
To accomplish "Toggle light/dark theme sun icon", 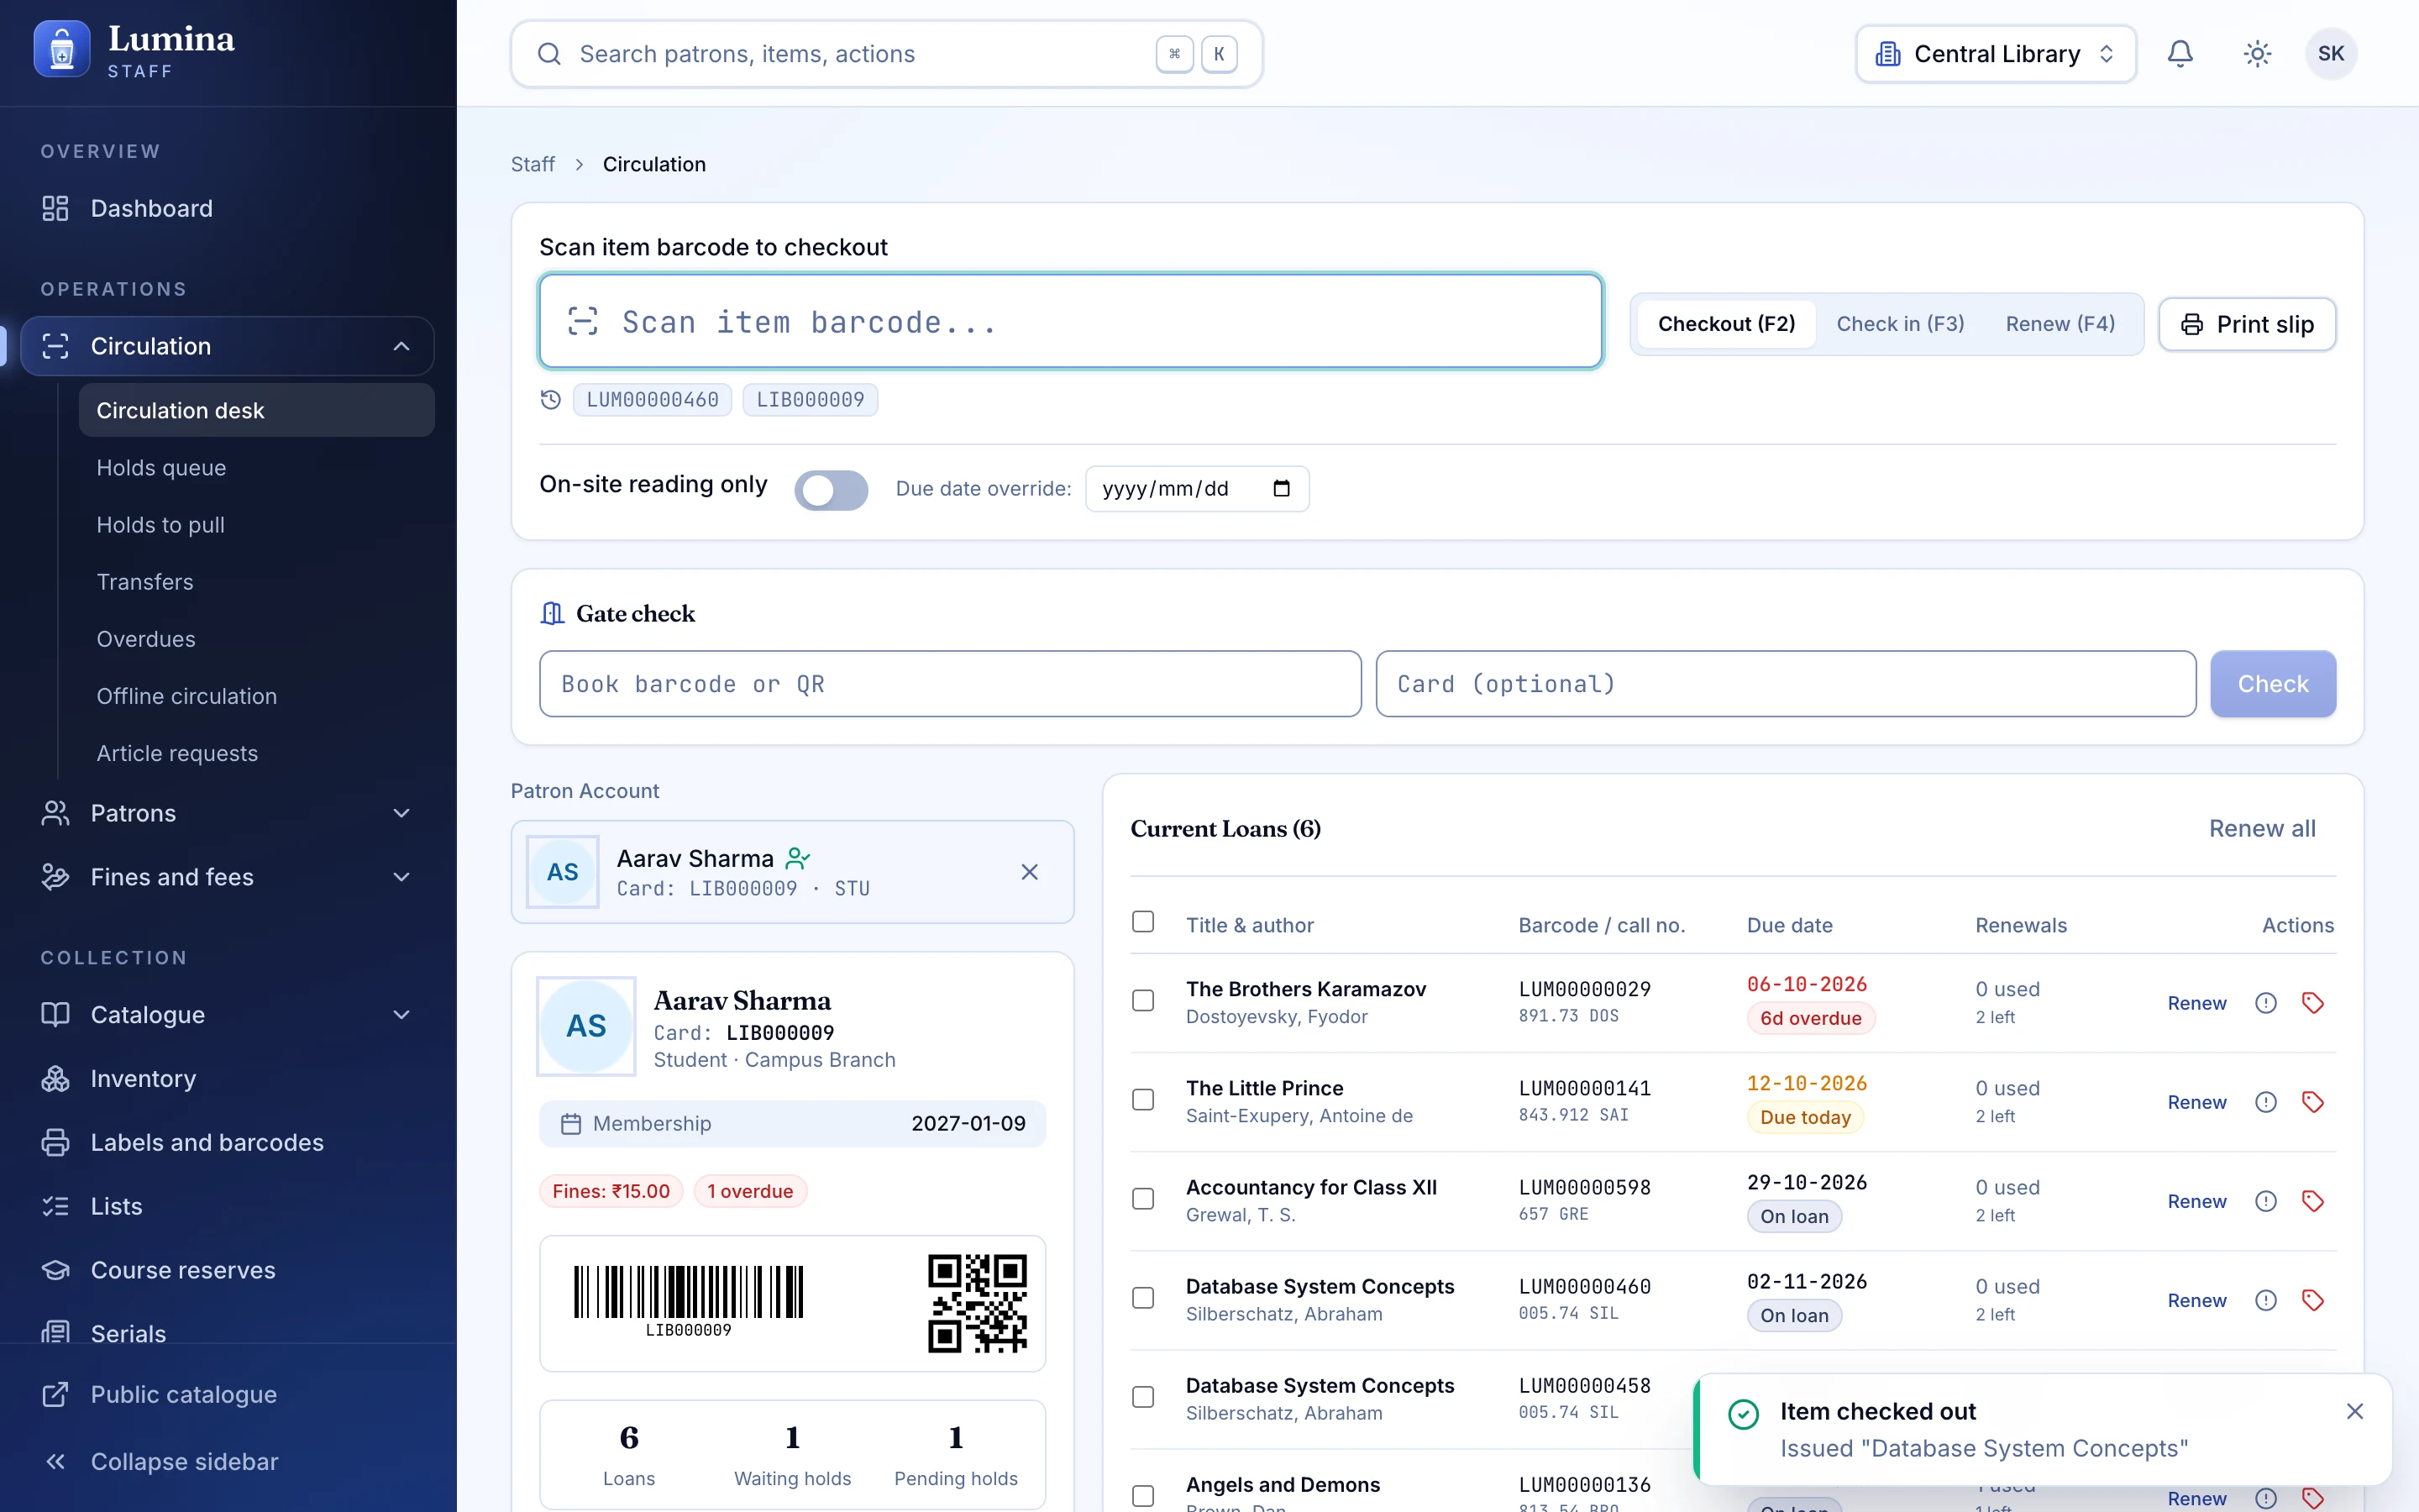I will click(x=2257, y=54).
